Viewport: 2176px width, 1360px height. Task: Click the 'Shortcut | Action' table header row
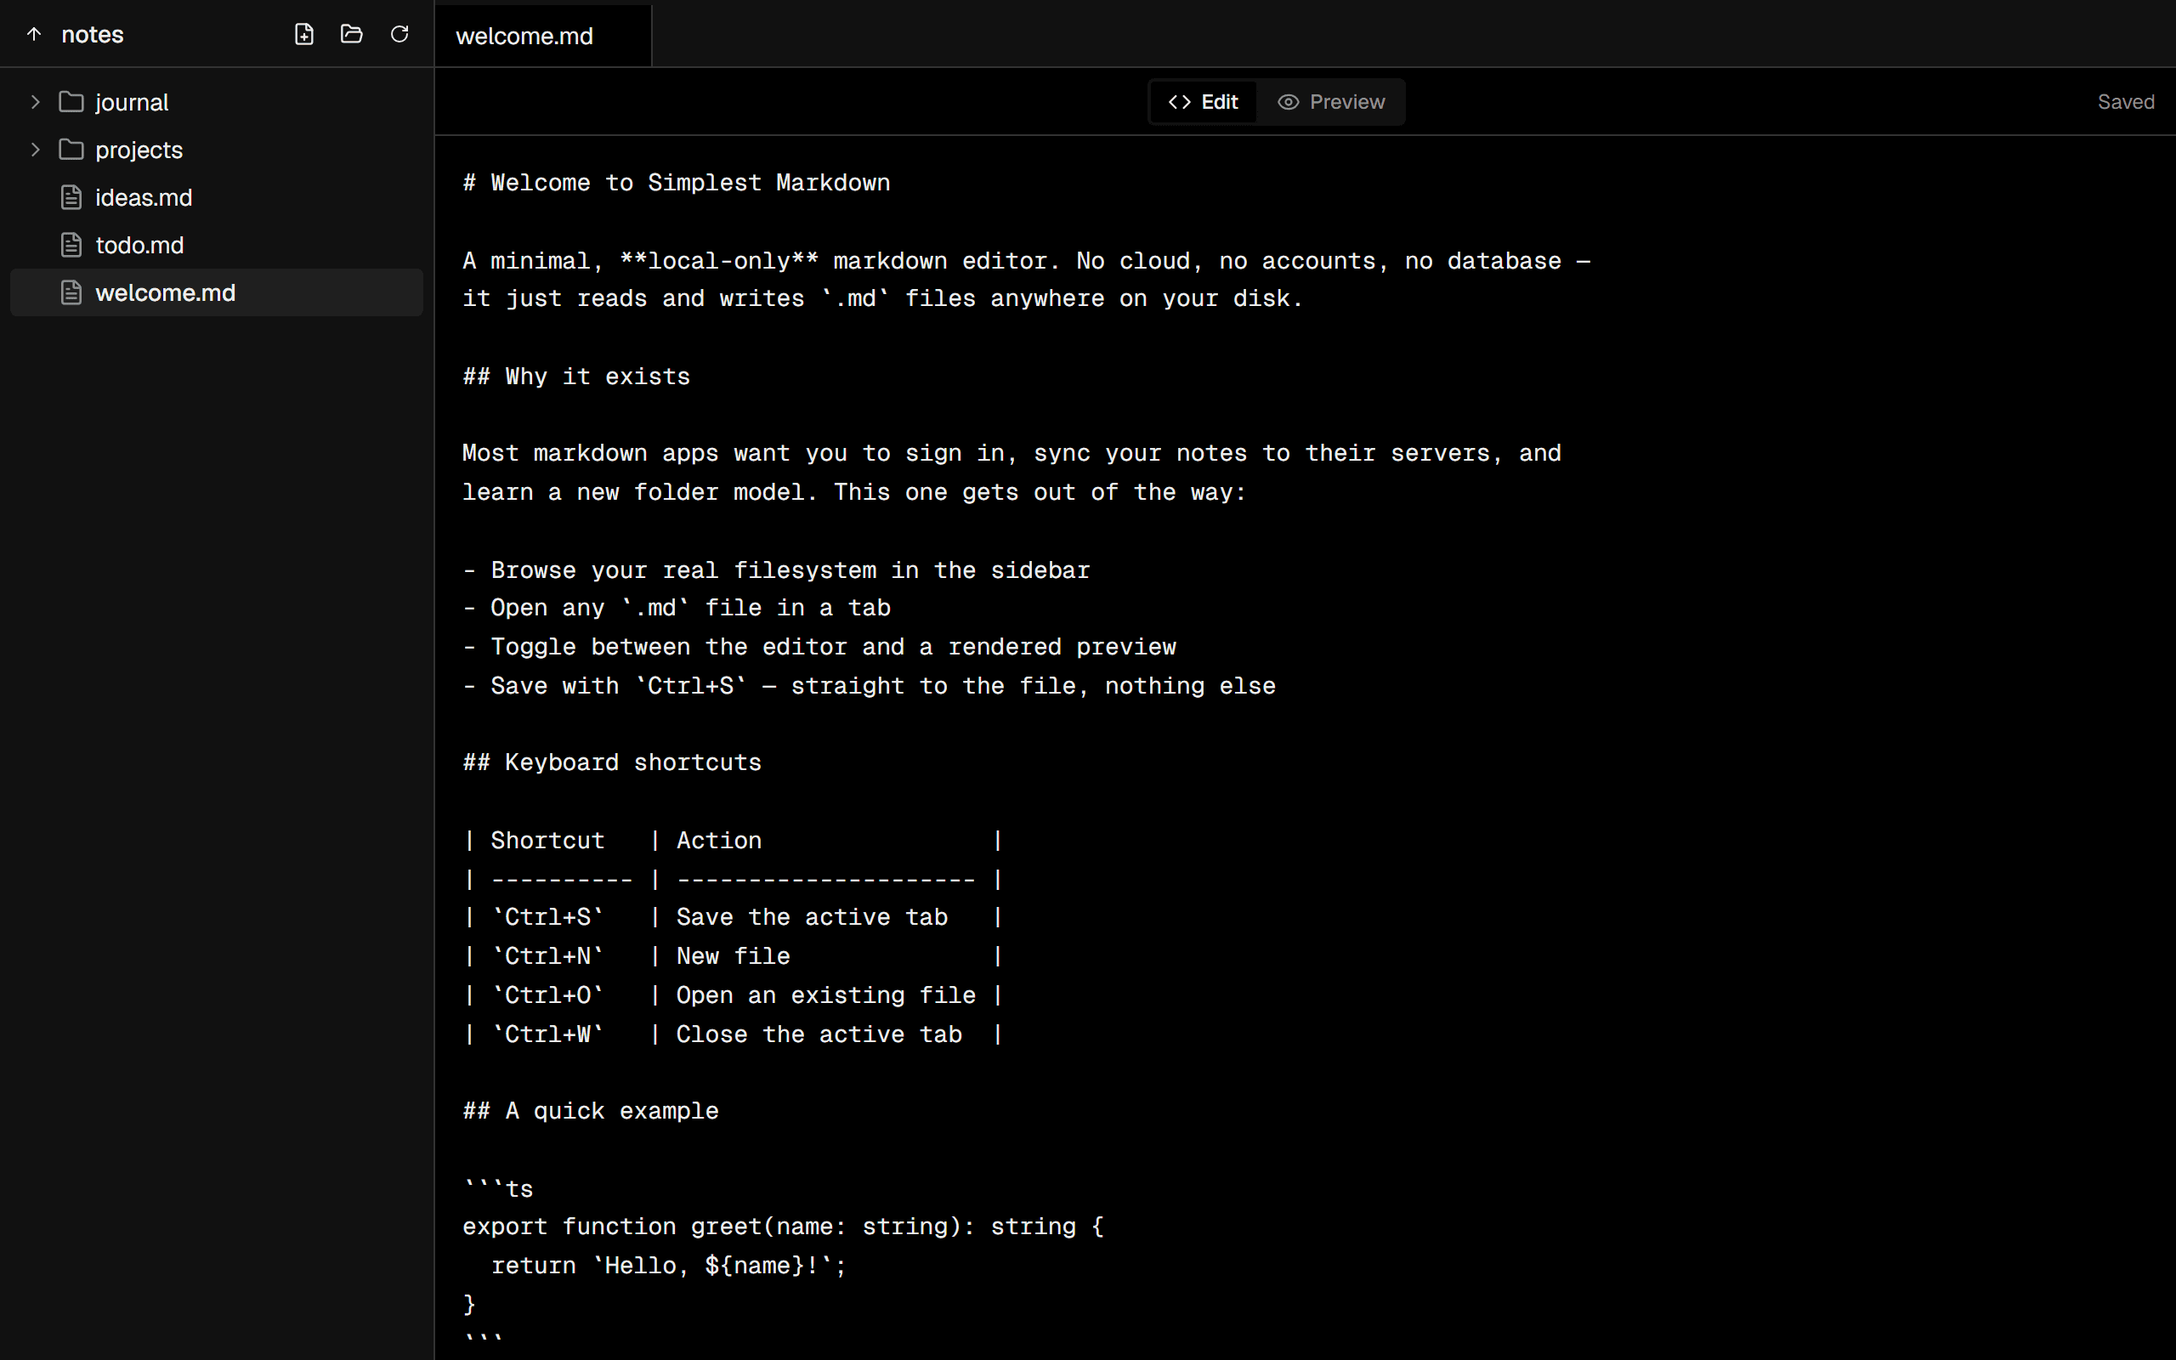point(733,840)
